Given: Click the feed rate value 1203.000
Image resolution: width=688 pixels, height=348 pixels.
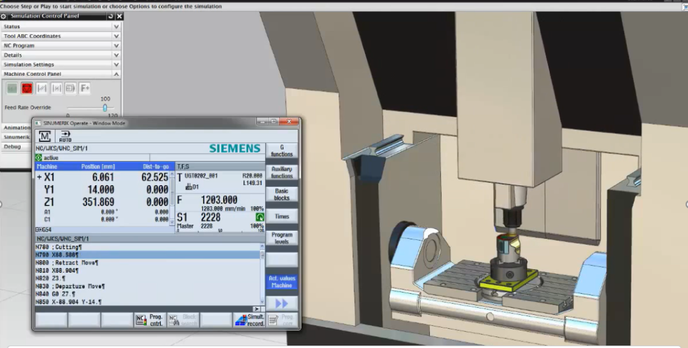Looking at the screenshot, I should pos(219,200).
